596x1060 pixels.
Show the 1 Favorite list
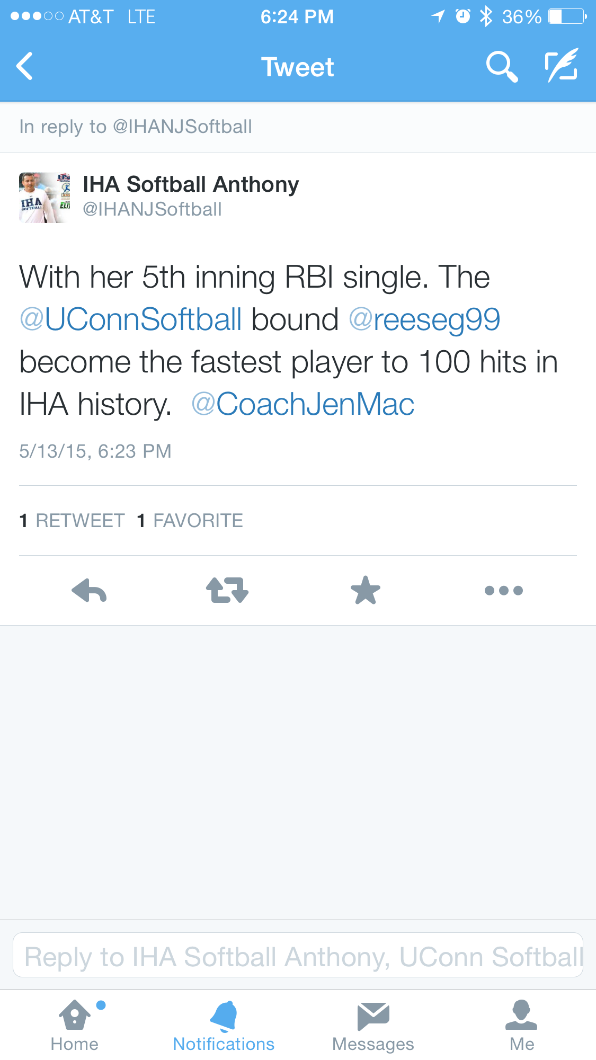point(190,521)
